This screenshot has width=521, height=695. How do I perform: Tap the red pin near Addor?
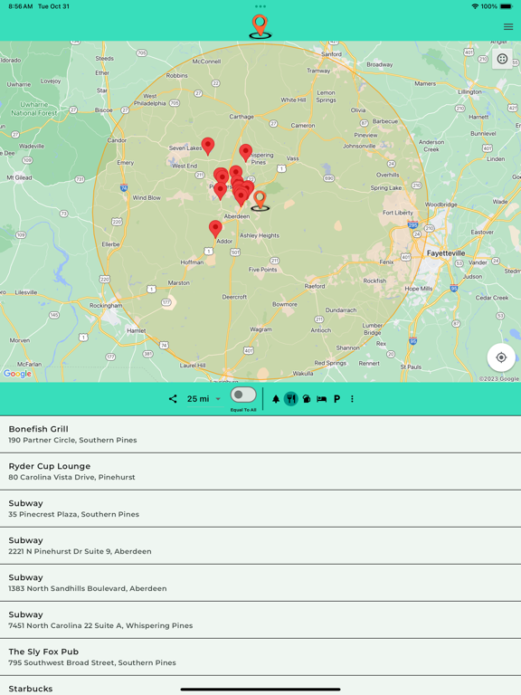point(215,229)
